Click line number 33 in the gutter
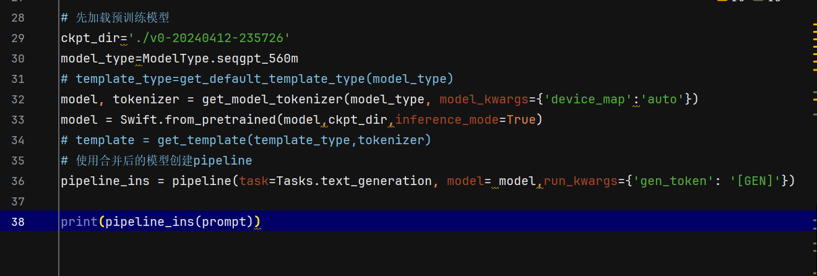The height and width of the screenshot is (276, 817). point(18,119)
